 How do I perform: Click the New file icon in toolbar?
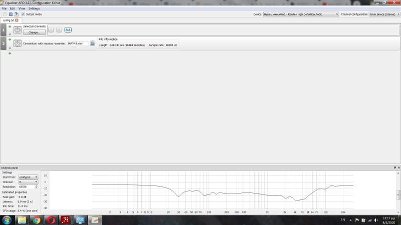[x=5, y=14]
